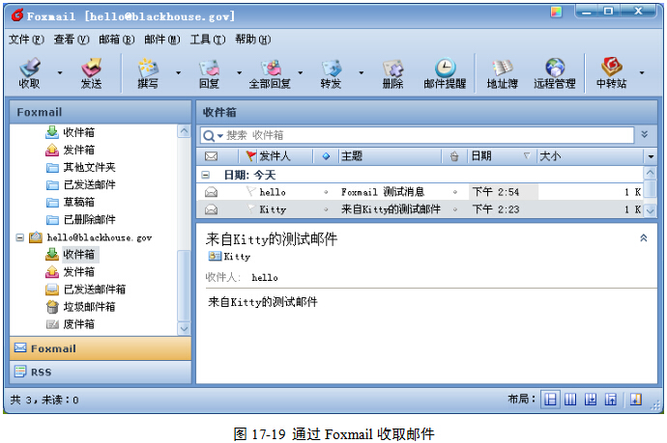The image size is (667, 443).
Task: Sort messages by 发件人 column
Action: [x=275, y=156]
